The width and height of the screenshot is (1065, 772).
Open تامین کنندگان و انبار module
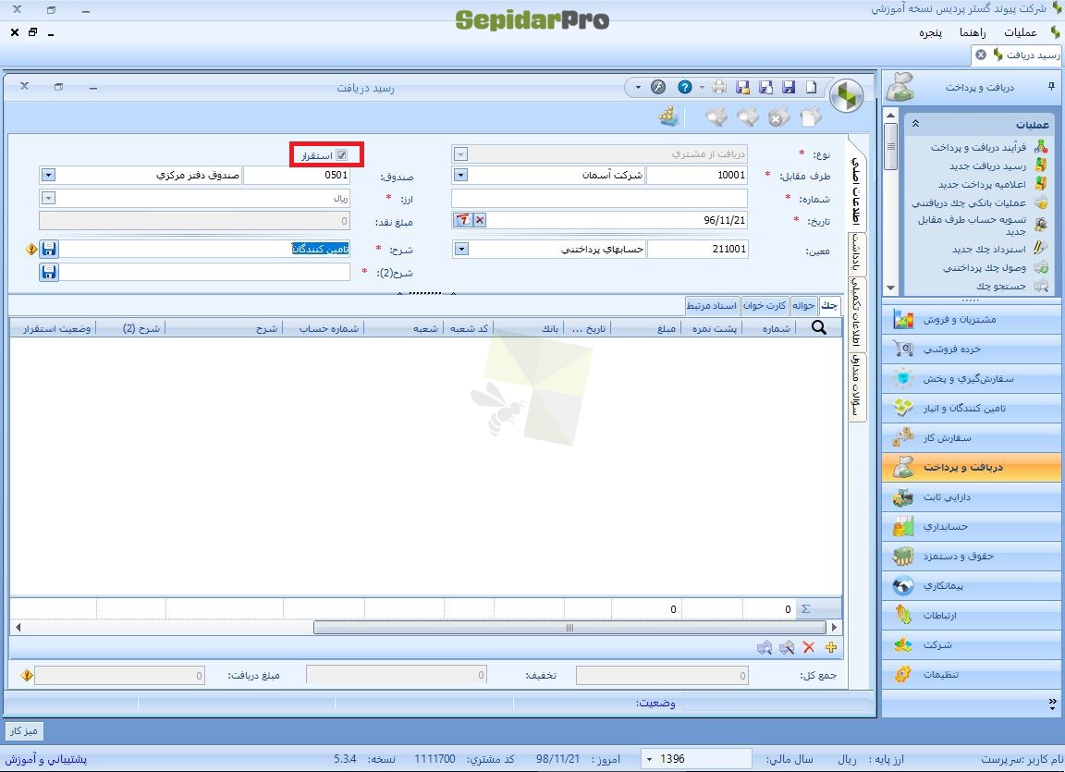(x=972, y=408)
